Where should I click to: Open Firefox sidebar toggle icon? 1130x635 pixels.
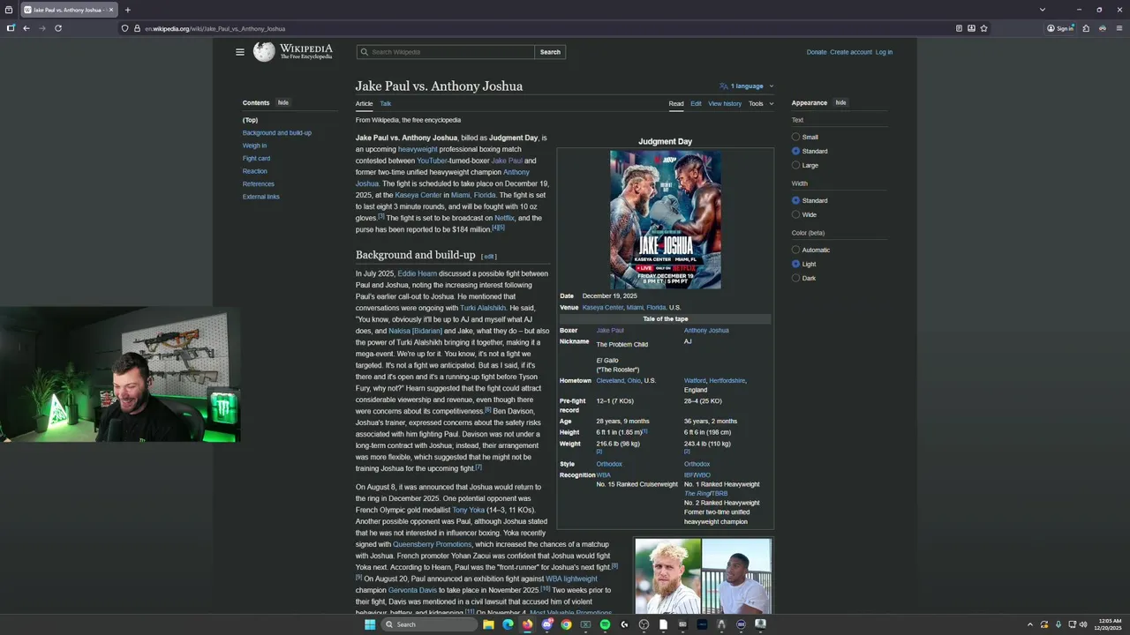pos(11,28)
